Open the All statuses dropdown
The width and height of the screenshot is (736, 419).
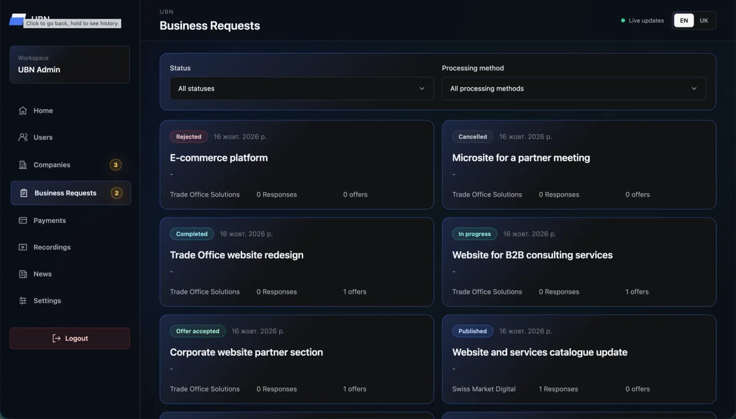point(302,89)
